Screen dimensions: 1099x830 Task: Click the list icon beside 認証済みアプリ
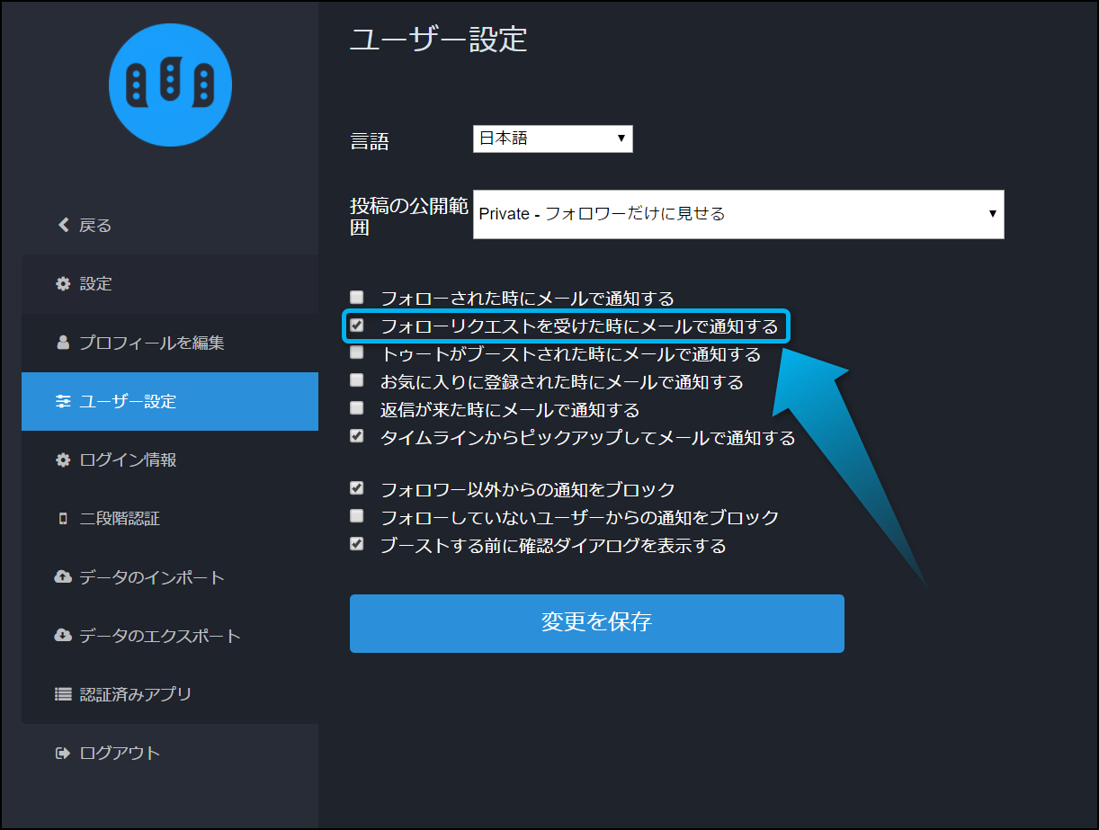(x=63, y=694)
